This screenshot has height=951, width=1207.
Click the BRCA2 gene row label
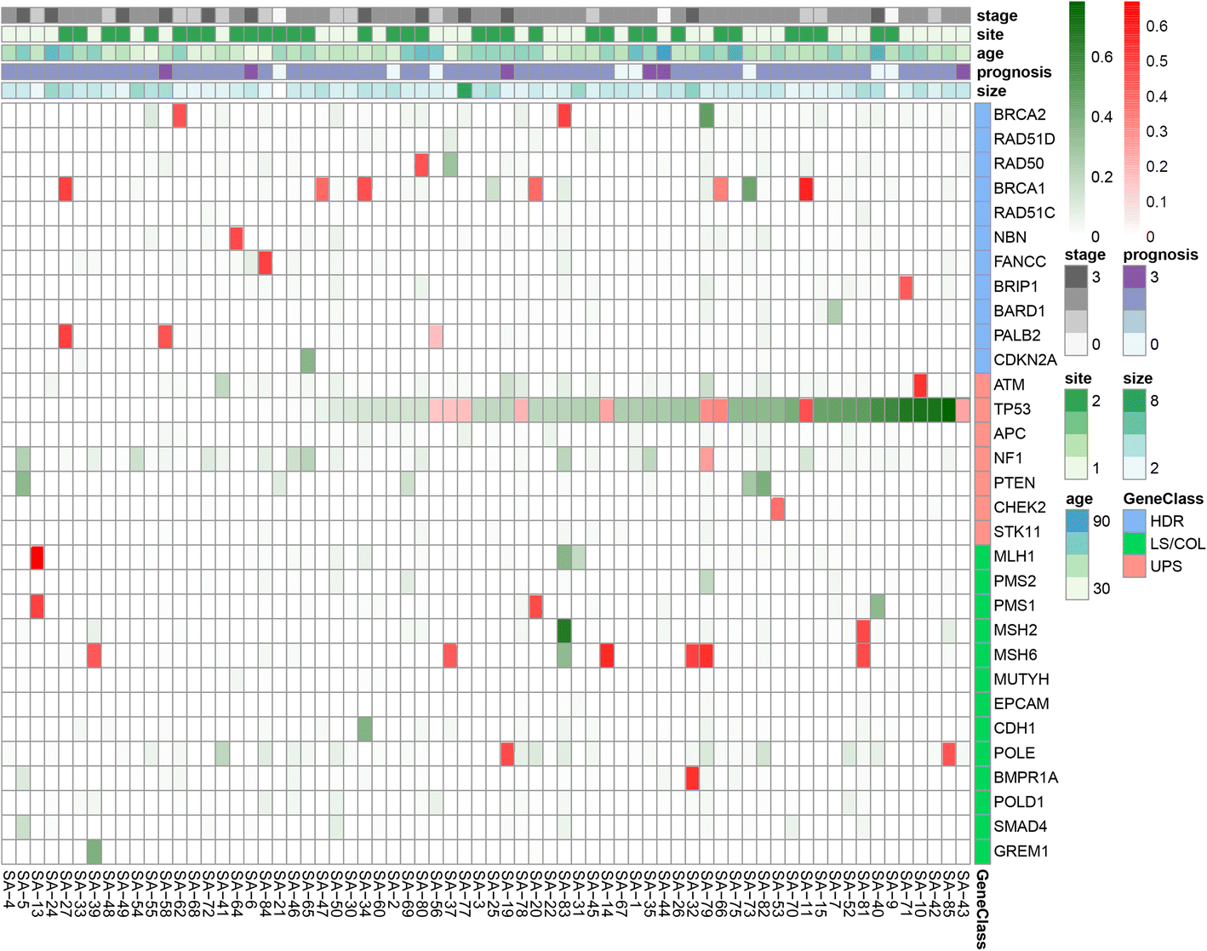point(1020,114)
